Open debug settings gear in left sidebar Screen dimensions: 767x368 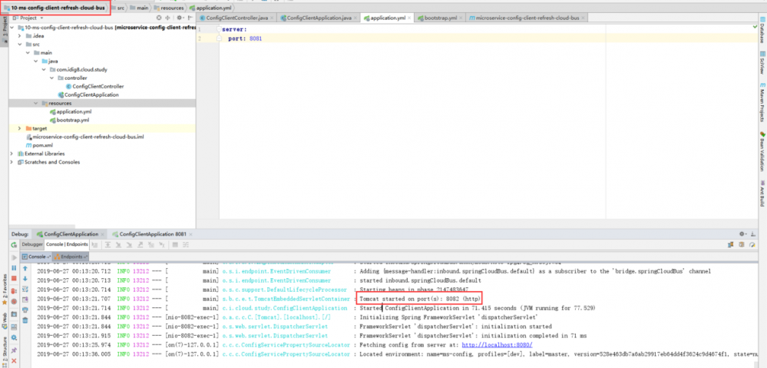(14, 338)
